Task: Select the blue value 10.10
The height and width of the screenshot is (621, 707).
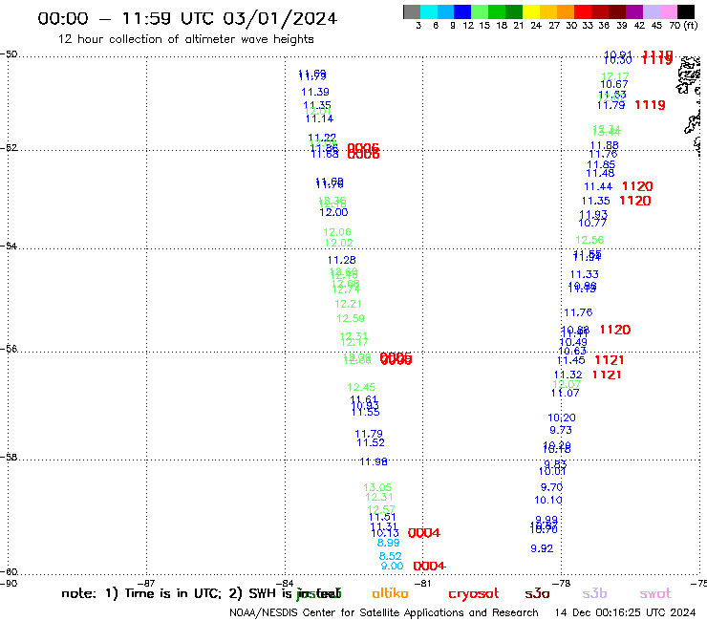Action: [548, 500]
